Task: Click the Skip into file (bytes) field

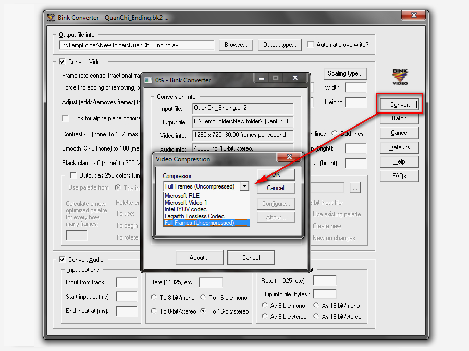Action: [x=325, y=294]
